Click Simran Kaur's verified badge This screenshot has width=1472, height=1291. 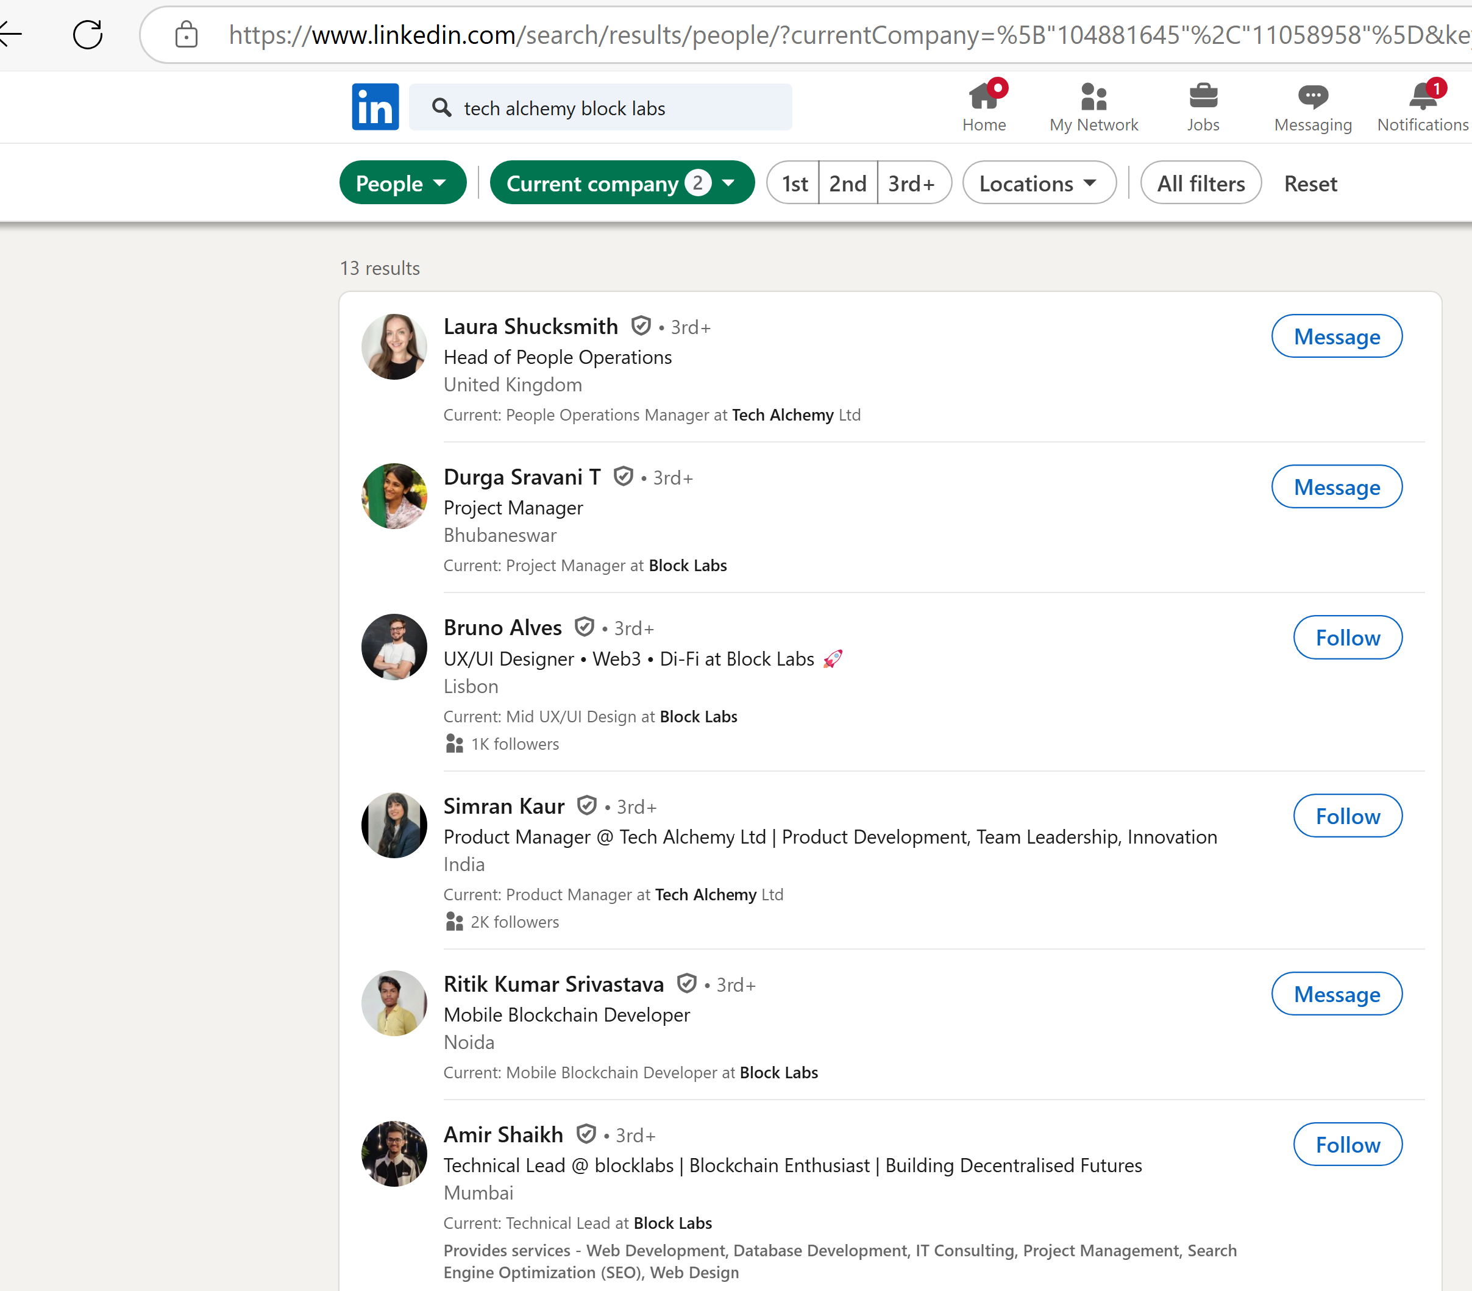(x=587, y=806)
